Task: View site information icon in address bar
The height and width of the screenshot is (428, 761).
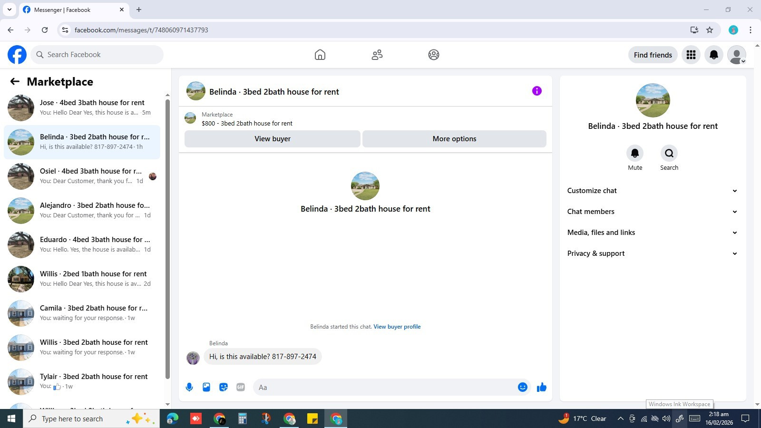Action: tap(65, 30)
